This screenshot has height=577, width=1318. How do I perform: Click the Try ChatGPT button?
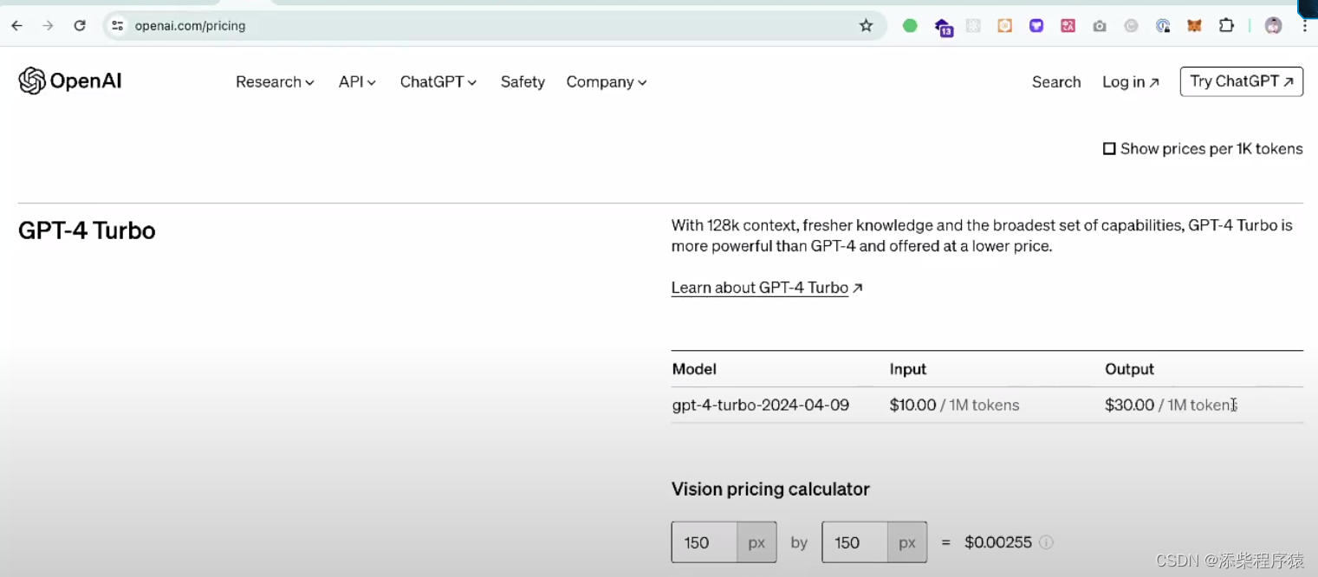click(x=1242, y=81)
